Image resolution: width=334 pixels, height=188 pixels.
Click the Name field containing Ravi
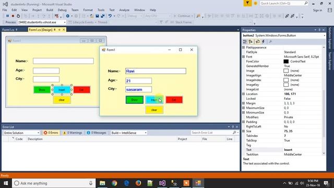[x=156, y=71]
